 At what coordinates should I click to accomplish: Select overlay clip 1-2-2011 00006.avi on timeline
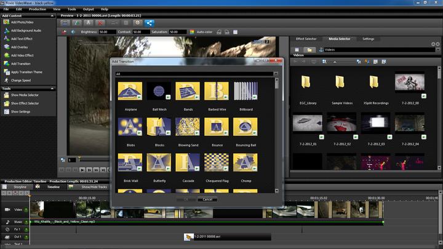pos(228,237)
